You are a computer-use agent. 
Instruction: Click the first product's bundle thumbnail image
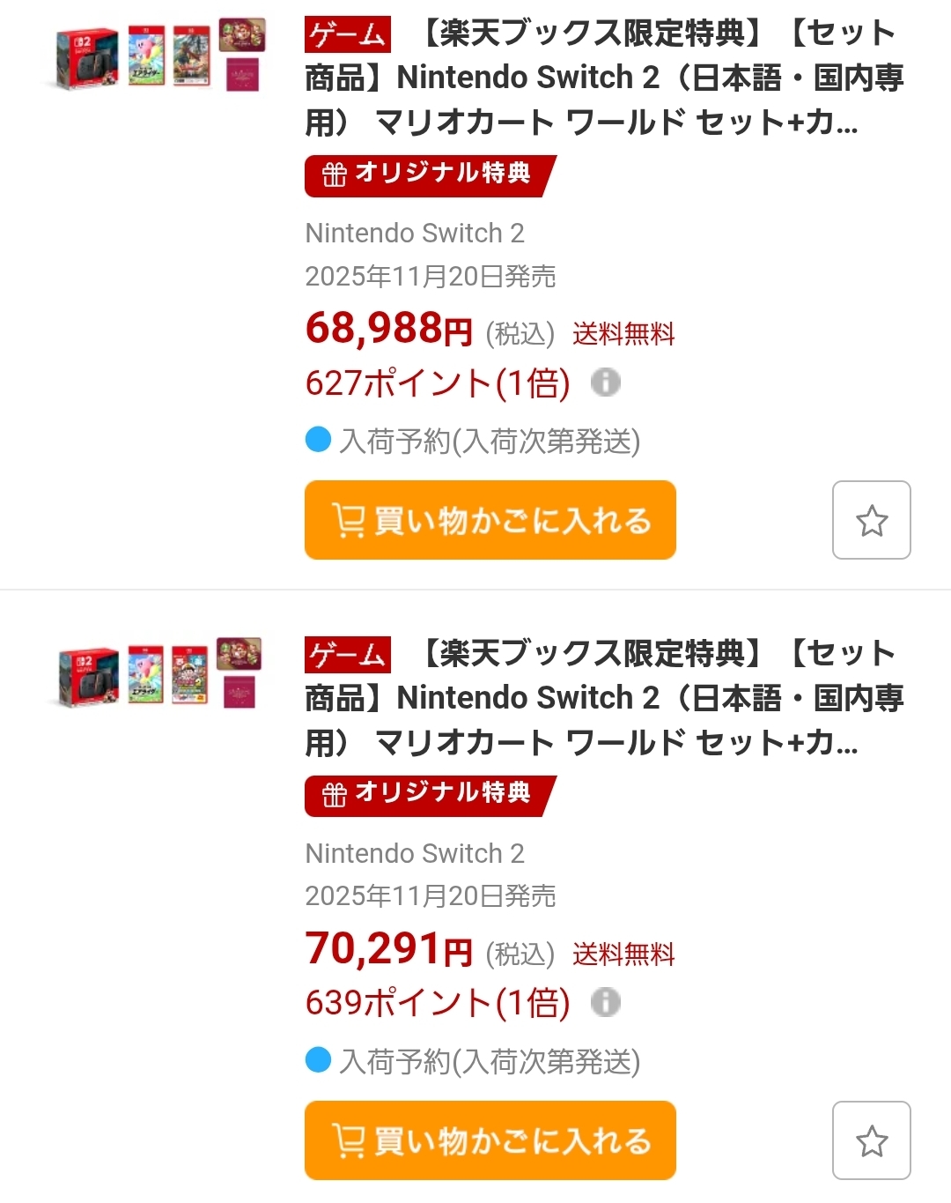point(160,56)
